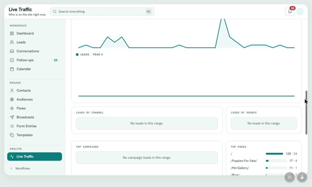The image size is (312, 187).
Task: Open the Calendar page
Action: point(35,69)
